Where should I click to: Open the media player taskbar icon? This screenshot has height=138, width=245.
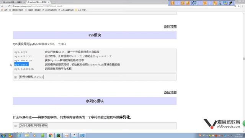[34, 135]
